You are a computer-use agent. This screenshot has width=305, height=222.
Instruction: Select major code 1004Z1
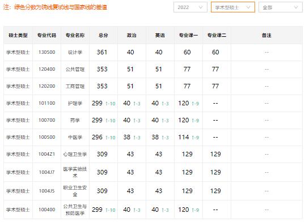[x=46, y=154]
